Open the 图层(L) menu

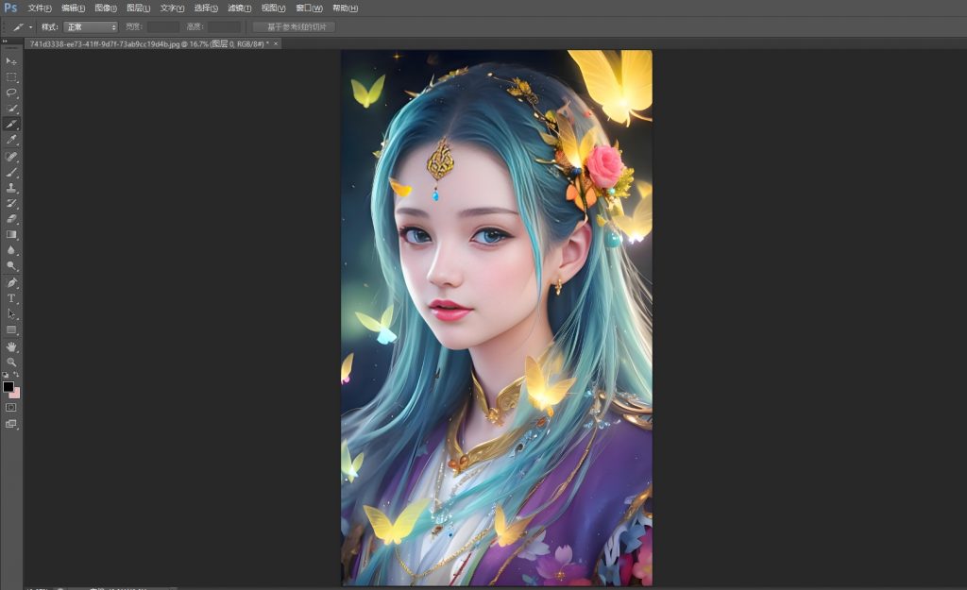click(138, 8)
